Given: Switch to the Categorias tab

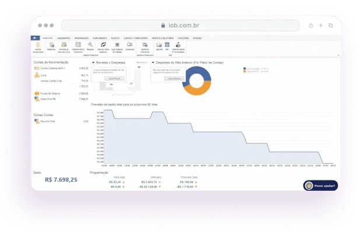Looking at the screenshot, I should coord(183,38).
